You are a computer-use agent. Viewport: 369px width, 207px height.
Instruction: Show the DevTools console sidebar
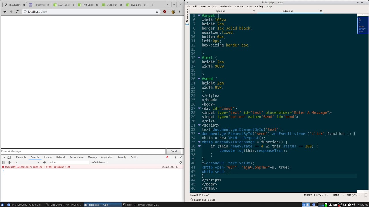coord(4,162)
